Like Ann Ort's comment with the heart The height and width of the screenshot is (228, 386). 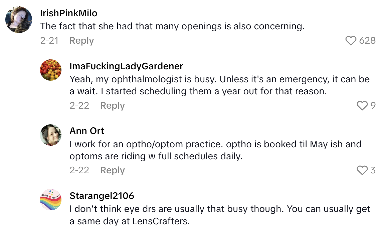(362, 170)
